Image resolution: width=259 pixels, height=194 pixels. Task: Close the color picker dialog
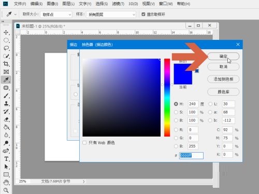238,44
